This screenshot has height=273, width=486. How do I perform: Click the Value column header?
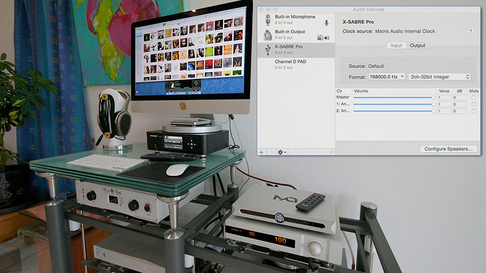click(444, 91)
